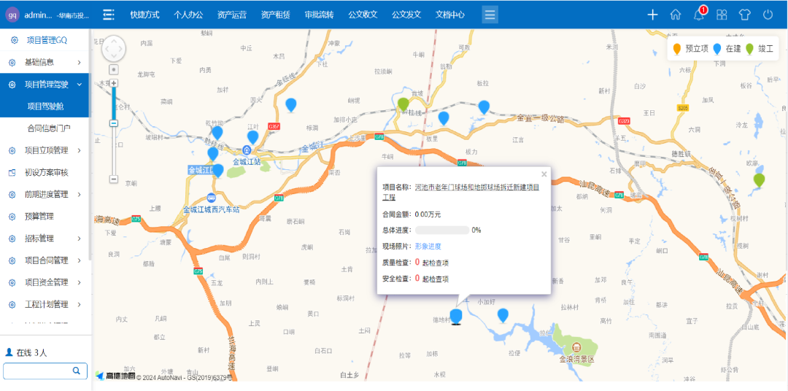788x391 pixels.
Task: Click the map zoom slider handle
Action: (114, 123)
